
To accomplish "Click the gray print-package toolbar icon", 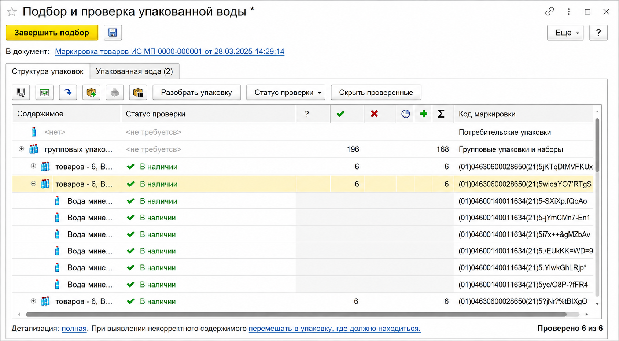I will pos(115,93).
